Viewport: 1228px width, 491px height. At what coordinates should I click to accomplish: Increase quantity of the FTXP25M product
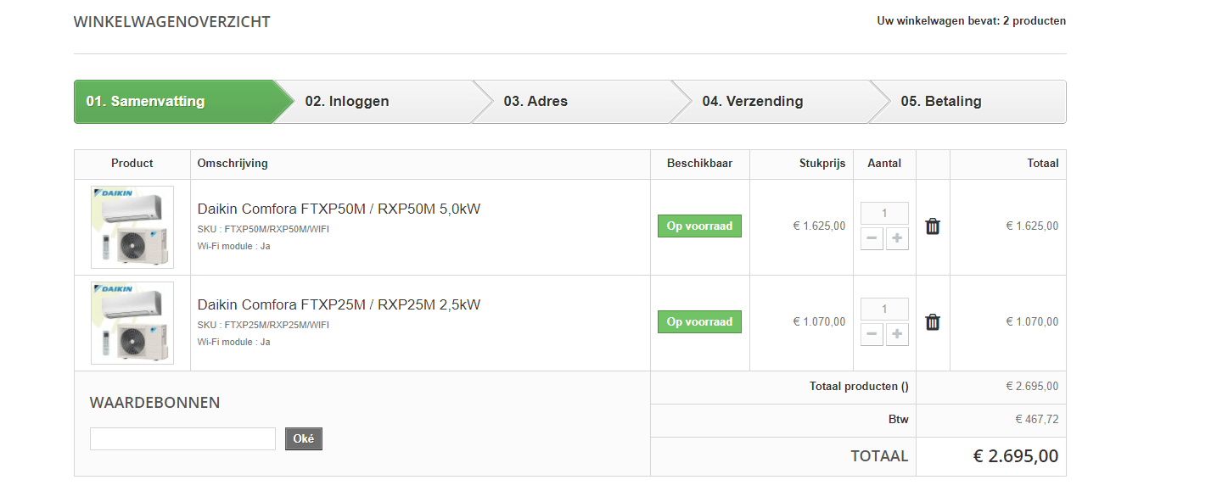pos(897,335)
